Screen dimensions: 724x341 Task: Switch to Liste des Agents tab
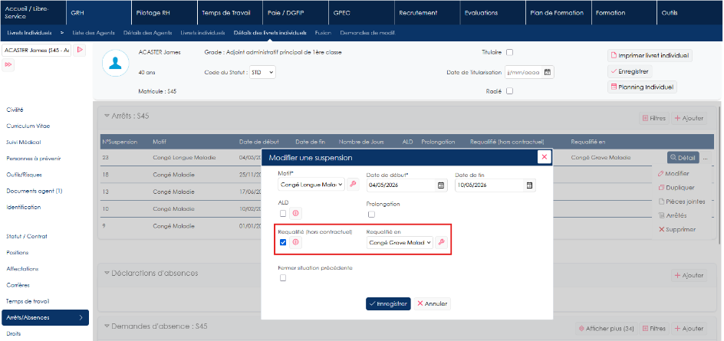[94, 33]
